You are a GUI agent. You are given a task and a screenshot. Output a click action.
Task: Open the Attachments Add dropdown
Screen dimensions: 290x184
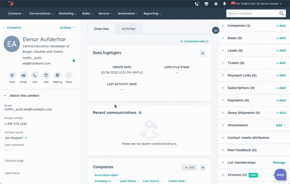(281, 125)
